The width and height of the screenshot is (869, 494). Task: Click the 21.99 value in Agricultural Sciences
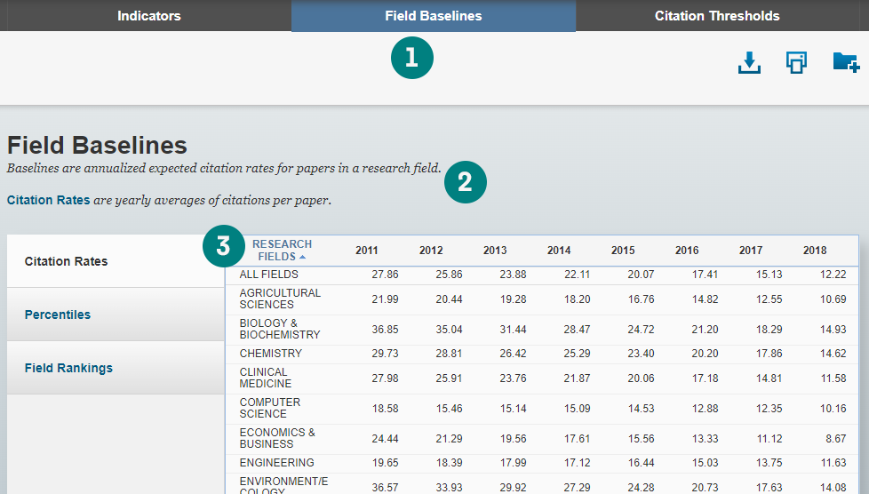pos(385,299)
